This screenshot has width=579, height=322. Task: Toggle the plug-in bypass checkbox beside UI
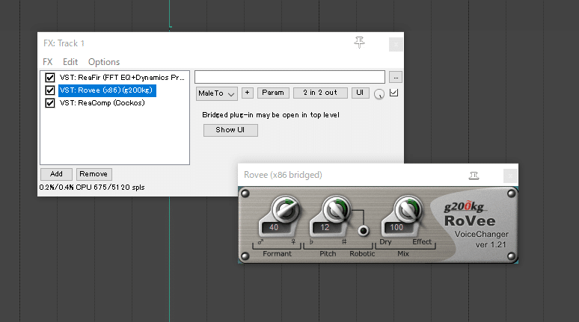coord(393,93)
